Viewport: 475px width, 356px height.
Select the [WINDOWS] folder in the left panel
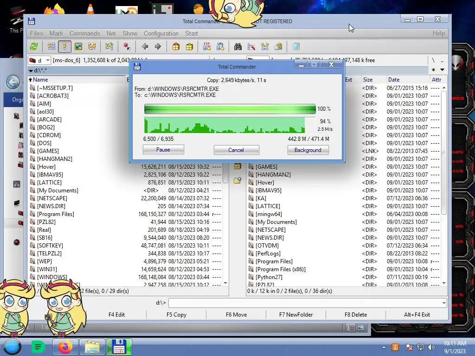(52, 277)
